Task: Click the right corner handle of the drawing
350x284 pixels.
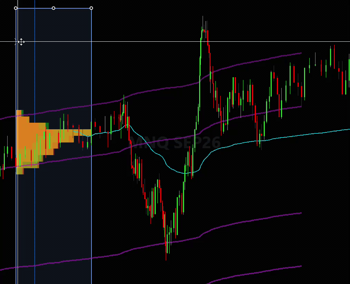Action: coord(91,8)
